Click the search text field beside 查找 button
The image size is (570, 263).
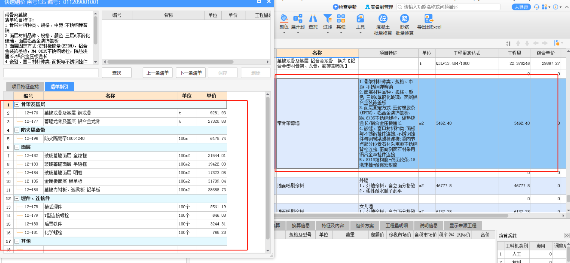(x=51, y=73)
